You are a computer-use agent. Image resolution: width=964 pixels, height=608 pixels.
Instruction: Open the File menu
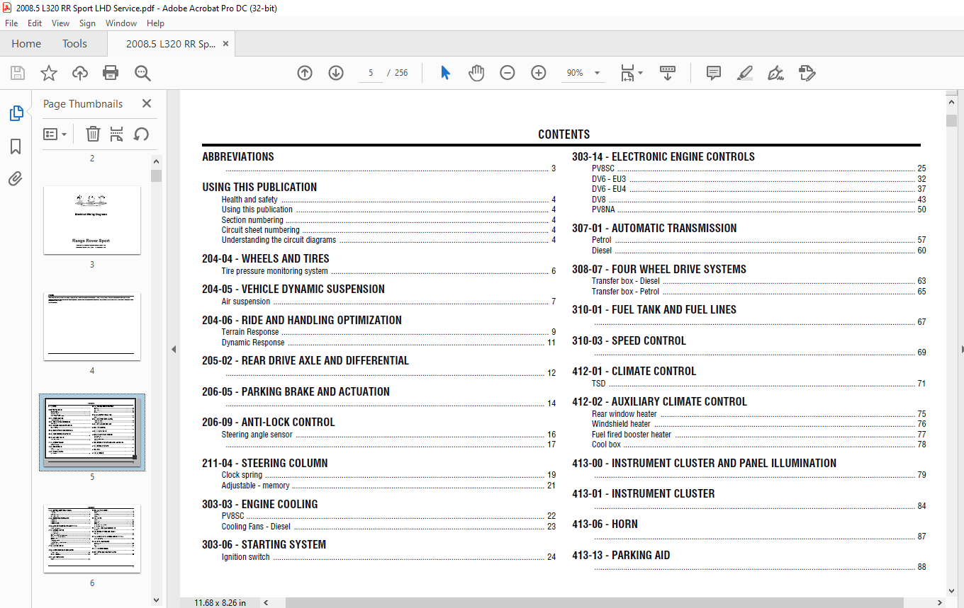point(11,23)
